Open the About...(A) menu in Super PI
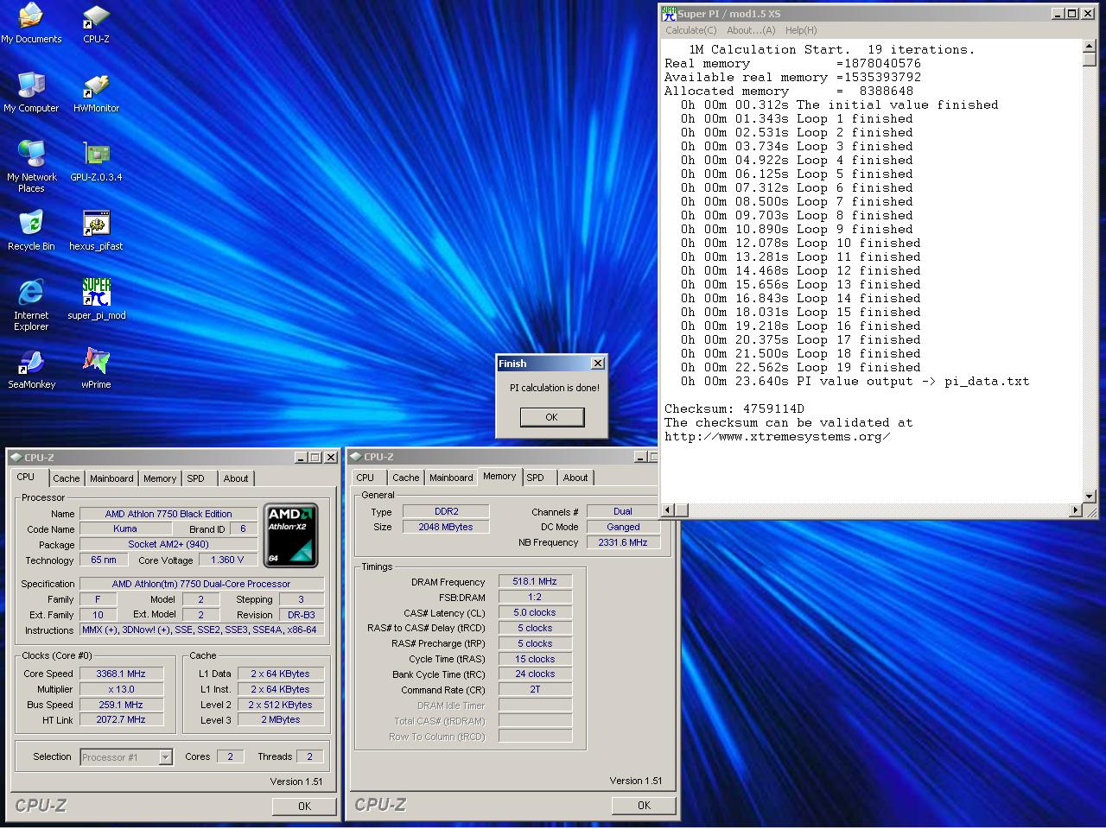Image resolution: width=1106 pixels, height=829 pixels. [x=751, y=30]
